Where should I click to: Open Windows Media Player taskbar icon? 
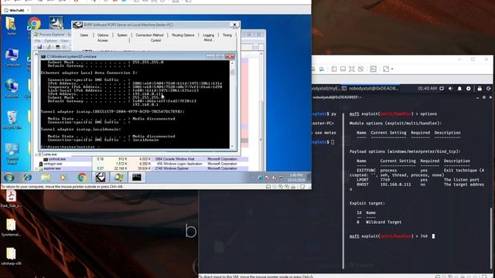coord(63,178)
